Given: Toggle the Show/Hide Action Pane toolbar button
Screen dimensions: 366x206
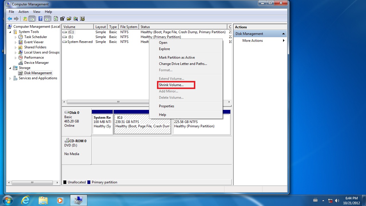Looking at the screenshot, I should click(x=47, y=19).
